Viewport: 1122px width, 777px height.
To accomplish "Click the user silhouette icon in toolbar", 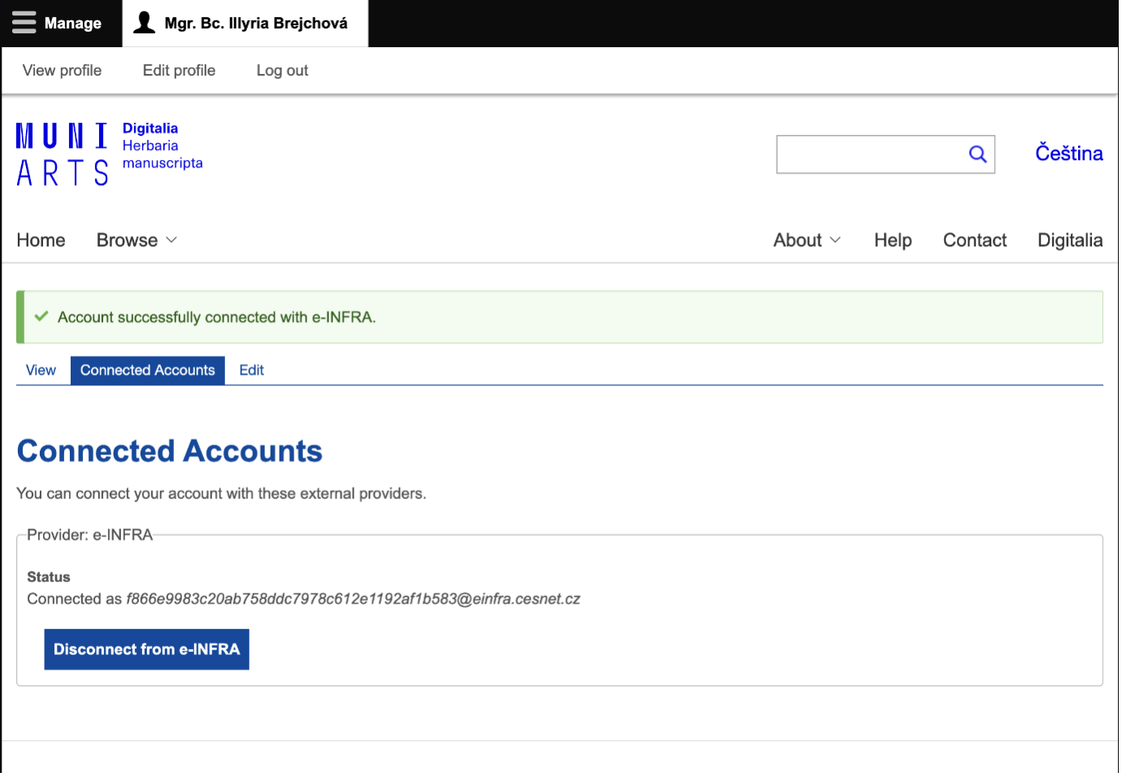I will [x=144, y=23].
